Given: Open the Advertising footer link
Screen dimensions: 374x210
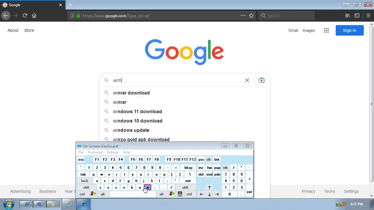Looking at the screenshot, I should click(x=20, y=191).
